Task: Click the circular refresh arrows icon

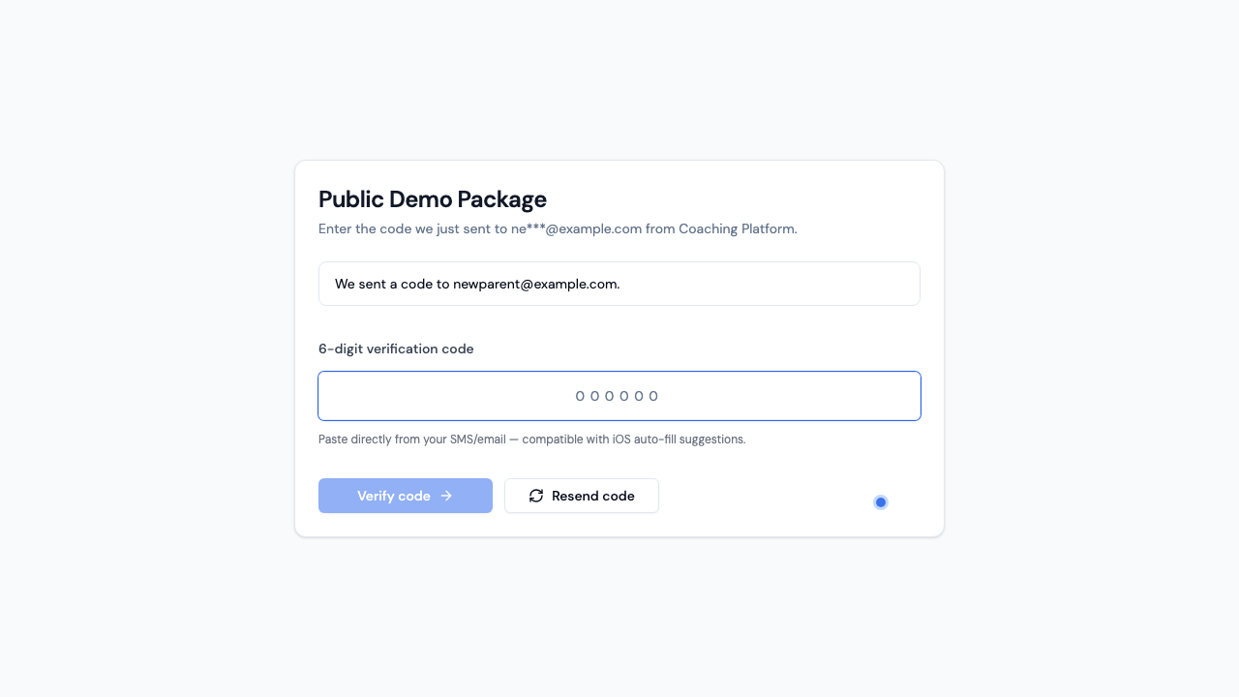Action: 536,496
